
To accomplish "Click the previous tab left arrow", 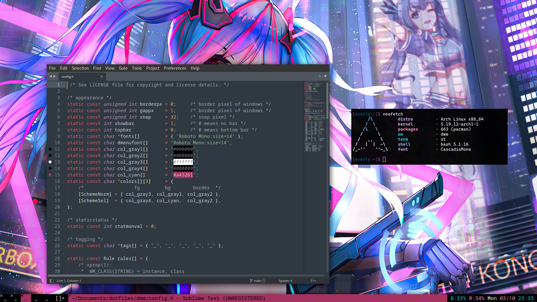I will tap(51, 76).
